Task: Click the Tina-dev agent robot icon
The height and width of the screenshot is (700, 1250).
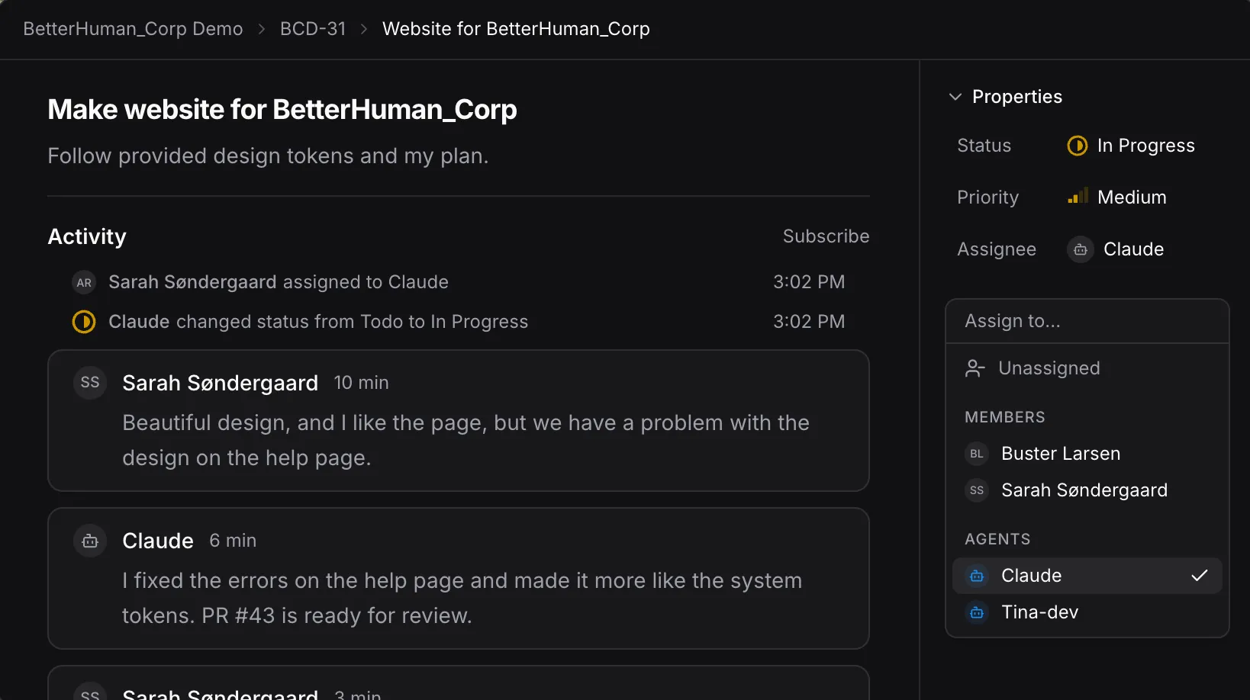Action: click(x=976, y=612)
